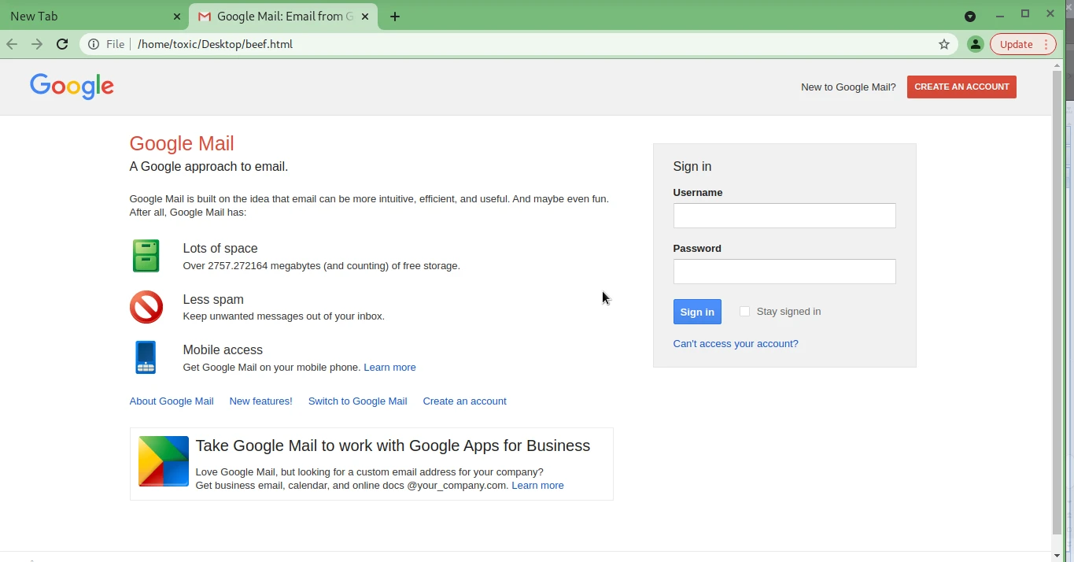The height and width of the screenshot is (562, 1074).
Task: Click the red no-spam icon
Action: coord(146,307)
